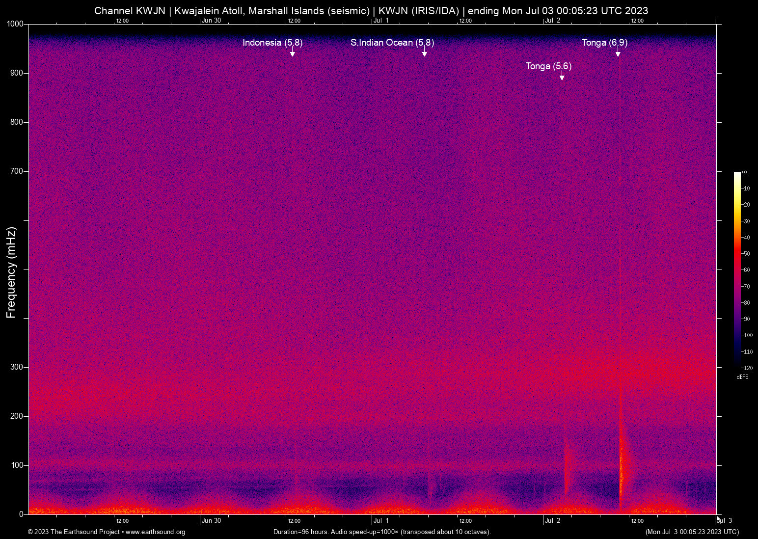Click the Frequency (mHz) axis label
Image resolution: width=758 pixels, height=539 pixels.
(x=11, y=272)
